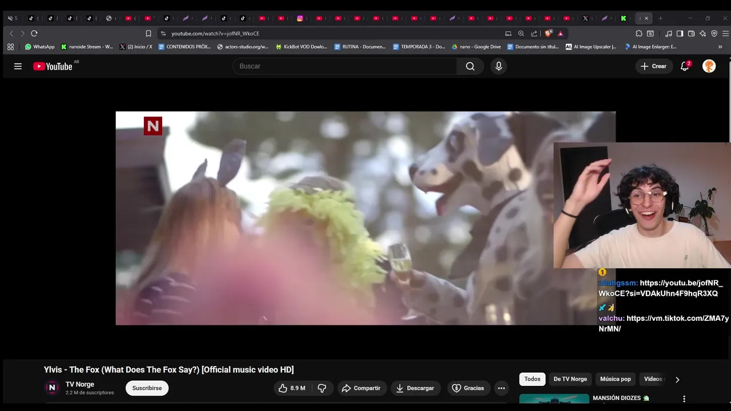This screenshot has width=731, height=411.
Task: Toggle the browser sidebar panel
Action: pyautogui.click(x=680, y=34)
